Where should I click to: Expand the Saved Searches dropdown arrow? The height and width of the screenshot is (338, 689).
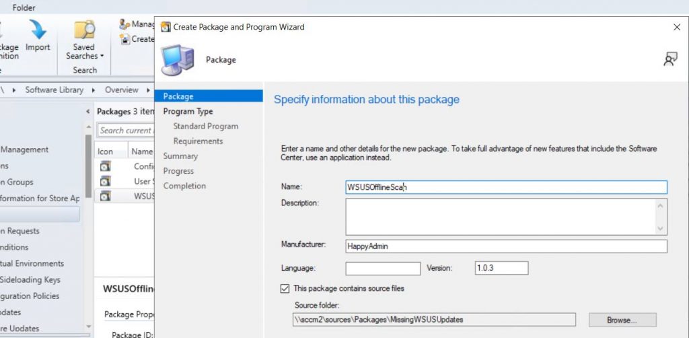(102, 57)
